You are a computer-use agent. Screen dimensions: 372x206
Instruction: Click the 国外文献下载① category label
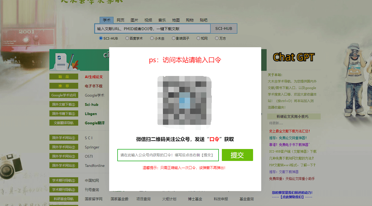pos(64,104)
